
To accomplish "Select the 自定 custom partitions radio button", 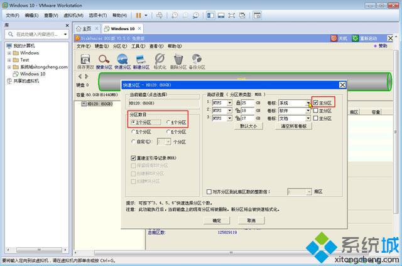I will [x=133, y=141].
